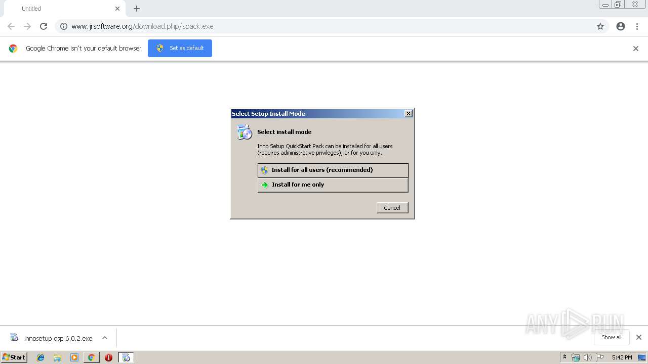The height and width of the screenshot is (364, 648).
Task: Cancel the Select Setup Install Mode dialog
Action: click(x=392, y=208)
